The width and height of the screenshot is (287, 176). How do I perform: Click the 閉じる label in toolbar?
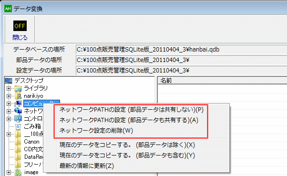[20, 38]
